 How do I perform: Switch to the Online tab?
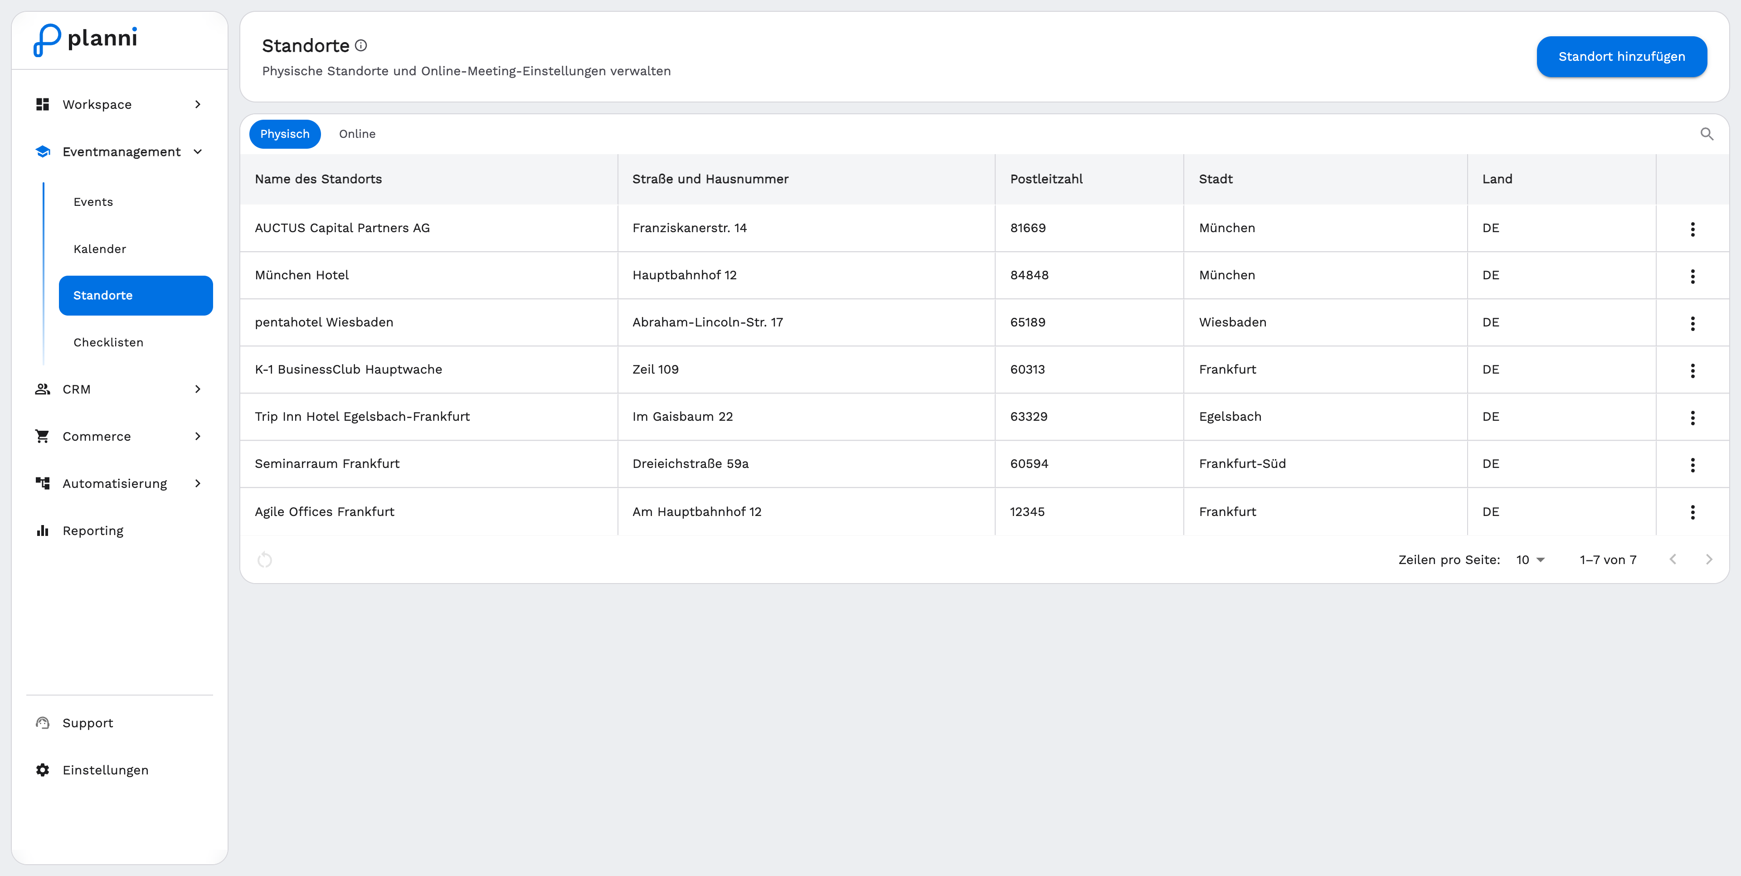[357, 134]
